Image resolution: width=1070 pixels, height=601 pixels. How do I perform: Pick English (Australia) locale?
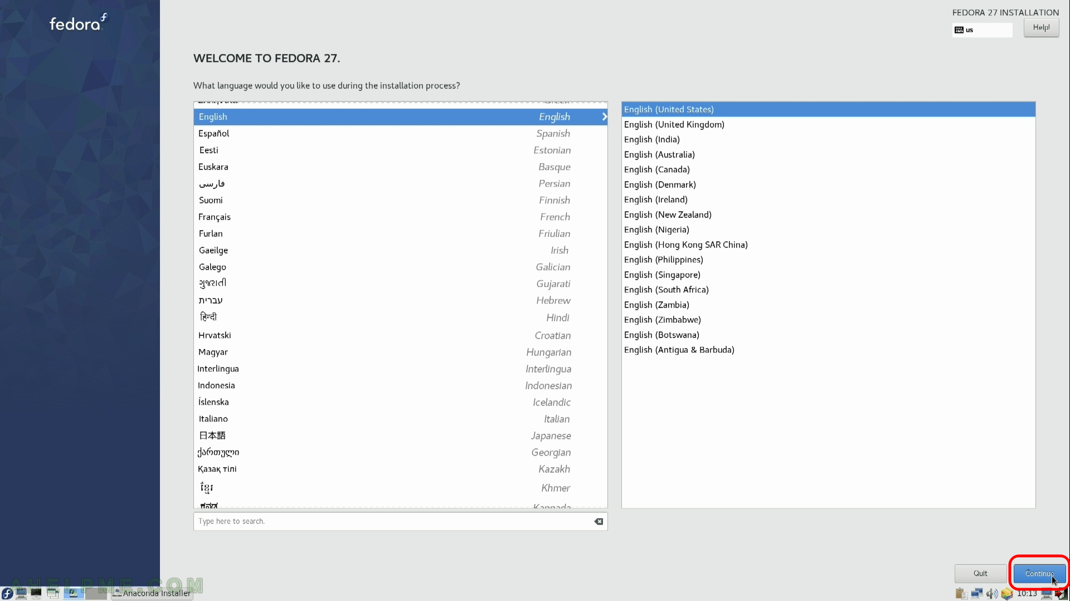tap(828, 155)
